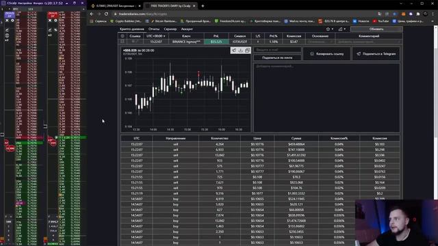Click the site lock icon in address bar
This screenshot has width=438, height=246.
[115, 14]
